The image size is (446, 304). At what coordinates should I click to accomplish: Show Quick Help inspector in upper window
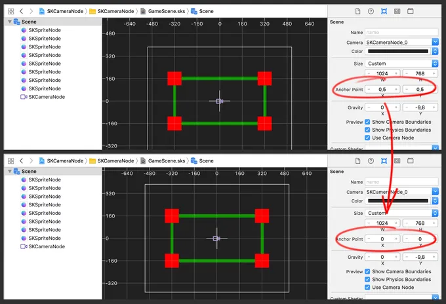pos(371,11)
